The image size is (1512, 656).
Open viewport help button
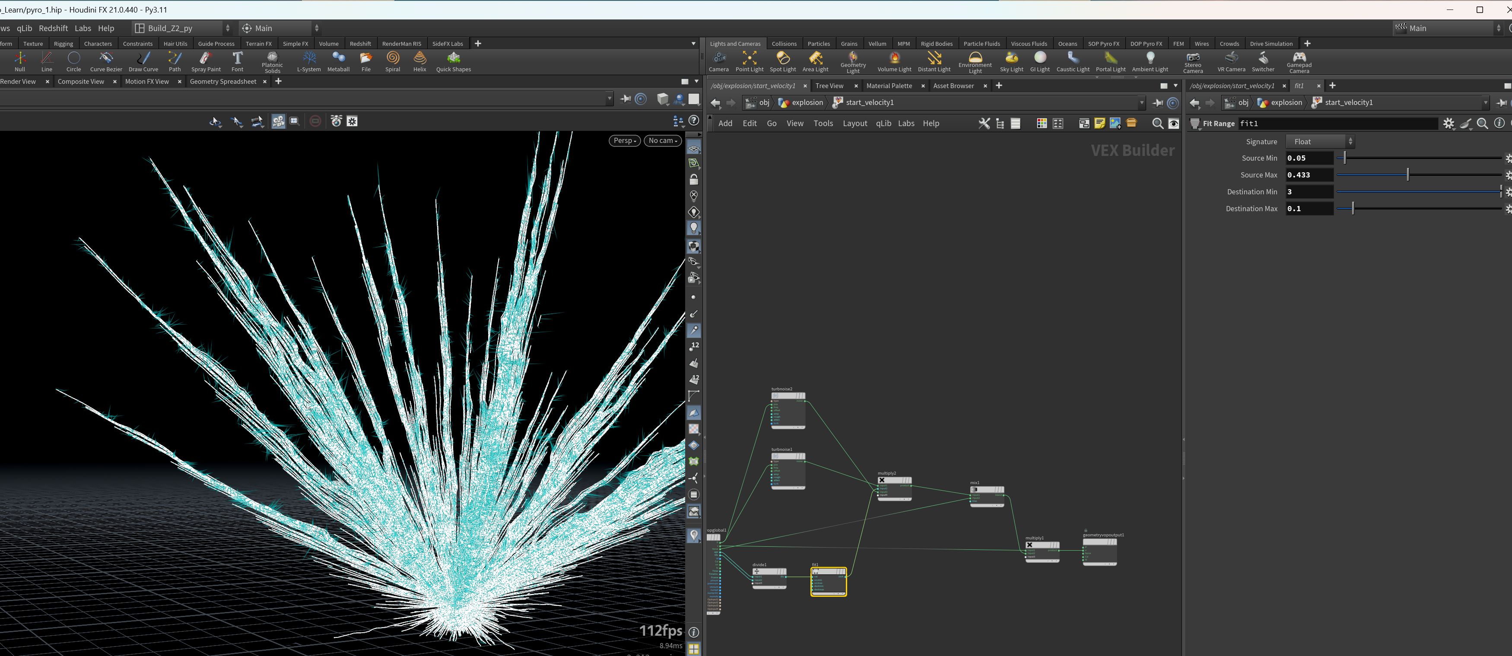[694, 120]
